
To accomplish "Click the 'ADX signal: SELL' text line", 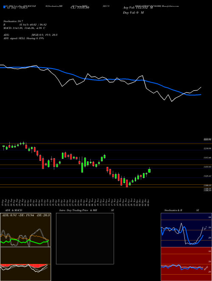I will click(24, 38).
